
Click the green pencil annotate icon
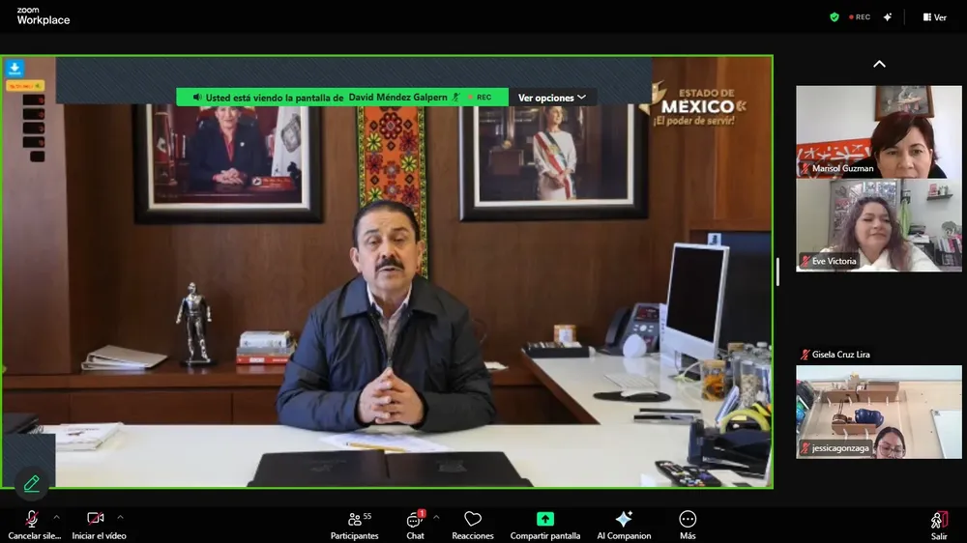tap(32, 483)
